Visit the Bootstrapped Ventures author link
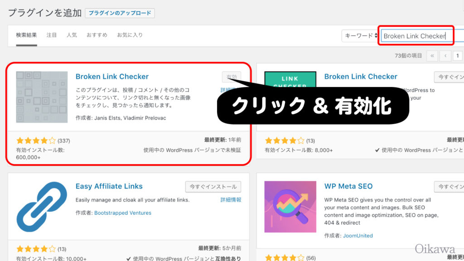The width and height of the screenshot is (464, 261). tap(123, 213)
